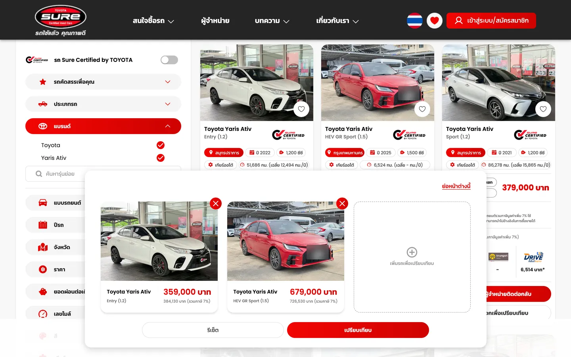Image resolution: width=571 pixels, height=357 pixels.
Task: Open red Yaris Ativ HEV GR Sport photo
Action: [x=377, y=83]
